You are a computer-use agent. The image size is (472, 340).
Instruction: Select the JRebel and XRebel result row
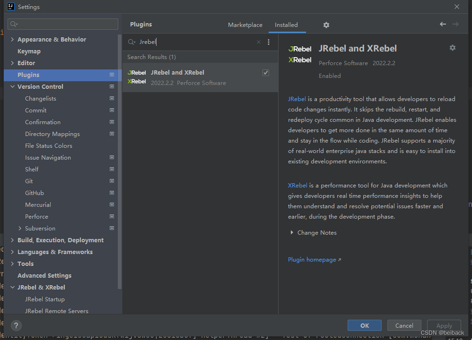(200, 77)
